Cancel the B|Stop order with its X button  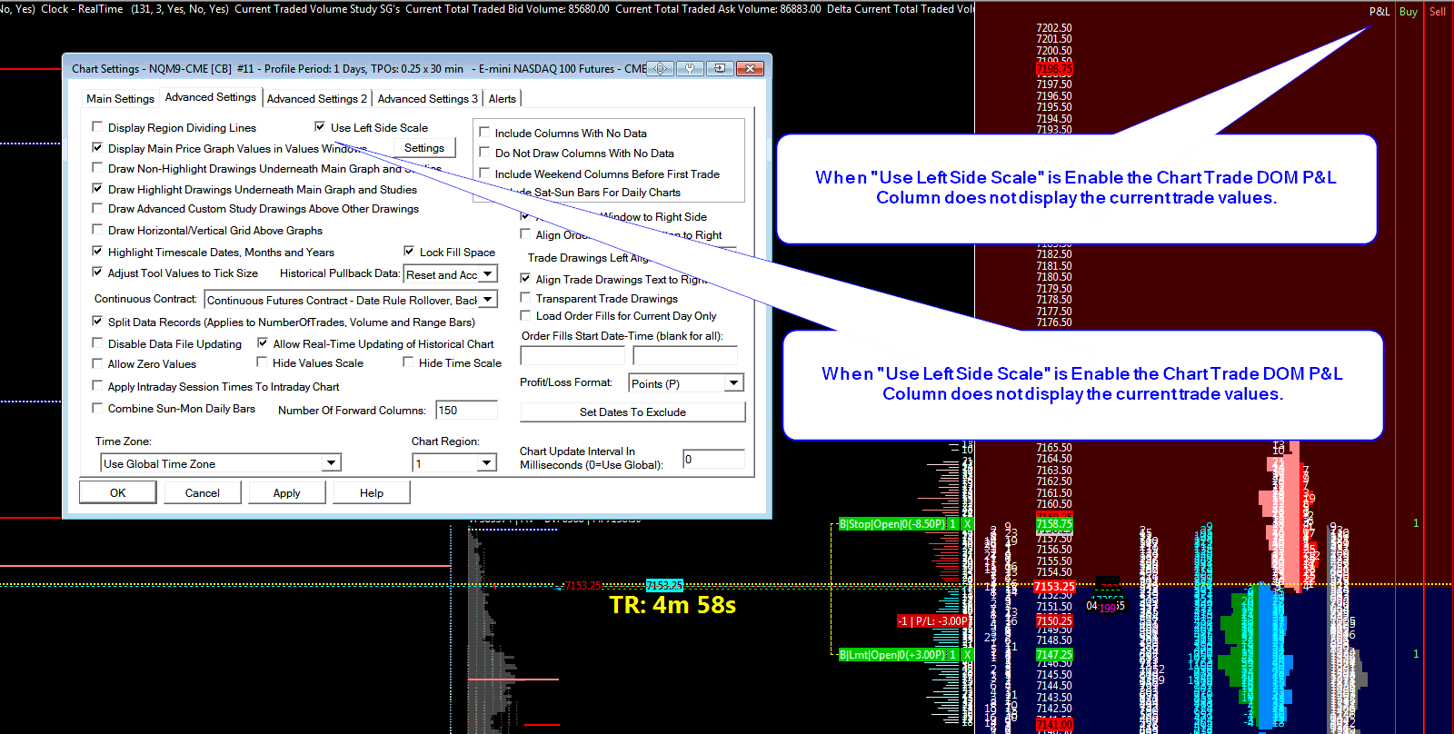[x=968, y=524]
